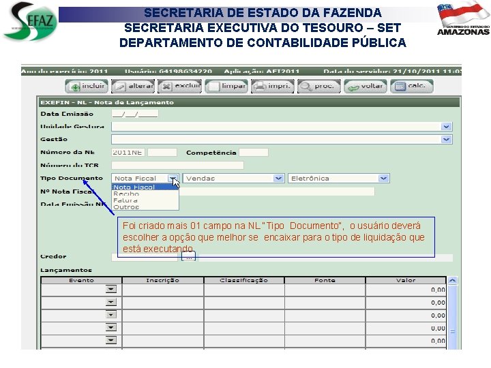Click the voltar back button
The width and height of the screenshot is (491, 368).
tap(366, 86)
